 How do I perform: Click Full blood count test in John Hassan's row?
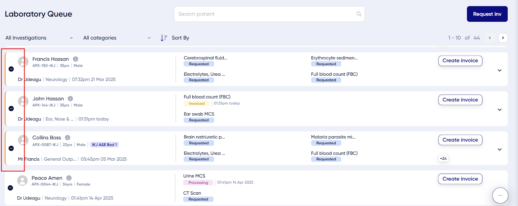coord(207,97)
